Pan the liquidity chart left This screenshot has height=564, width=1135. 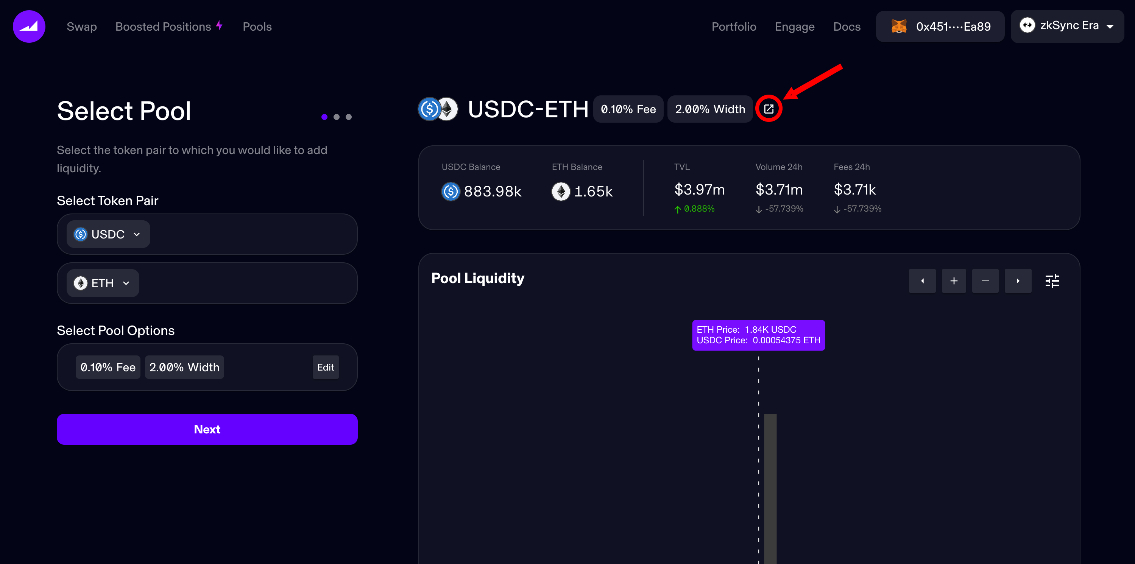[x=922, y=281]
